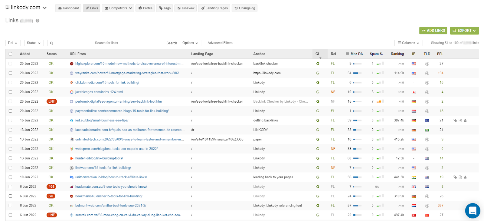
Task: Click the TLD globe icon in the clickdomedia.com row
Action: coord(427,83)
